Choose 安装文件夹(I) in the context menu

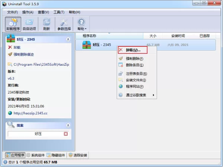[x=137, y=80]
